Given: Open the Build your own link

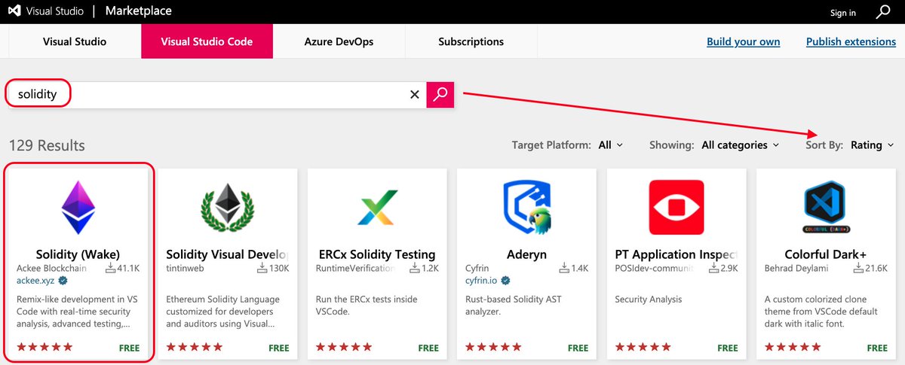Looking at the screenshot, I should tap(743, 41).
